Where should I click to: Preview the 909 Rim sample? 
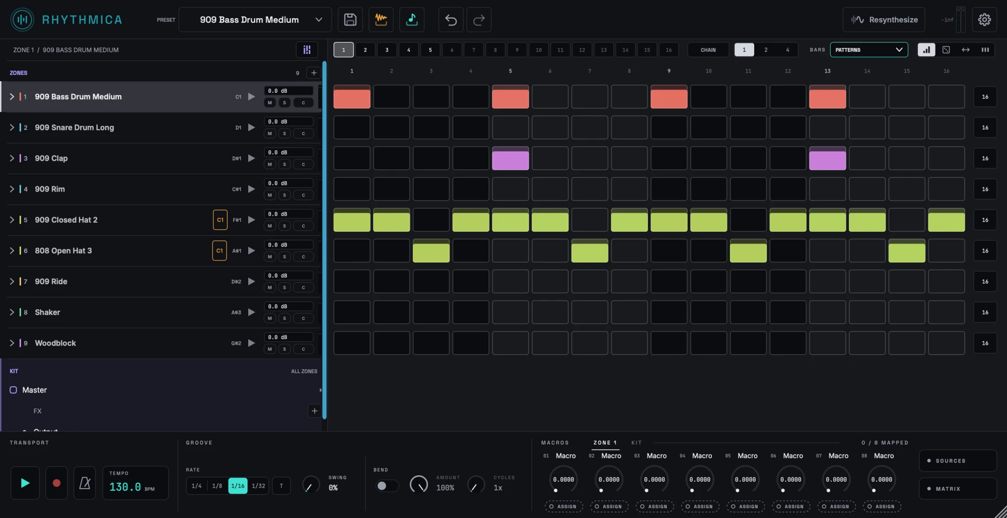251,189
